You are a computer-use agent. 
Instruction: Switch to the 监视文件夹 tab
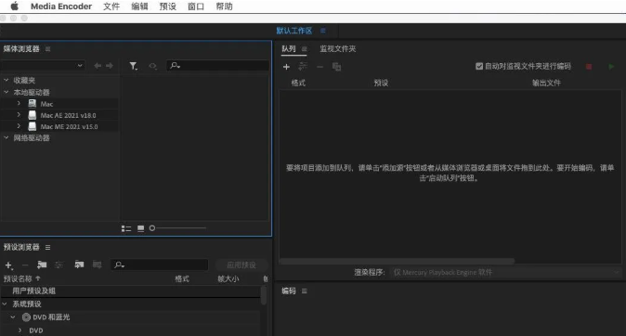(x=338, y=48)
